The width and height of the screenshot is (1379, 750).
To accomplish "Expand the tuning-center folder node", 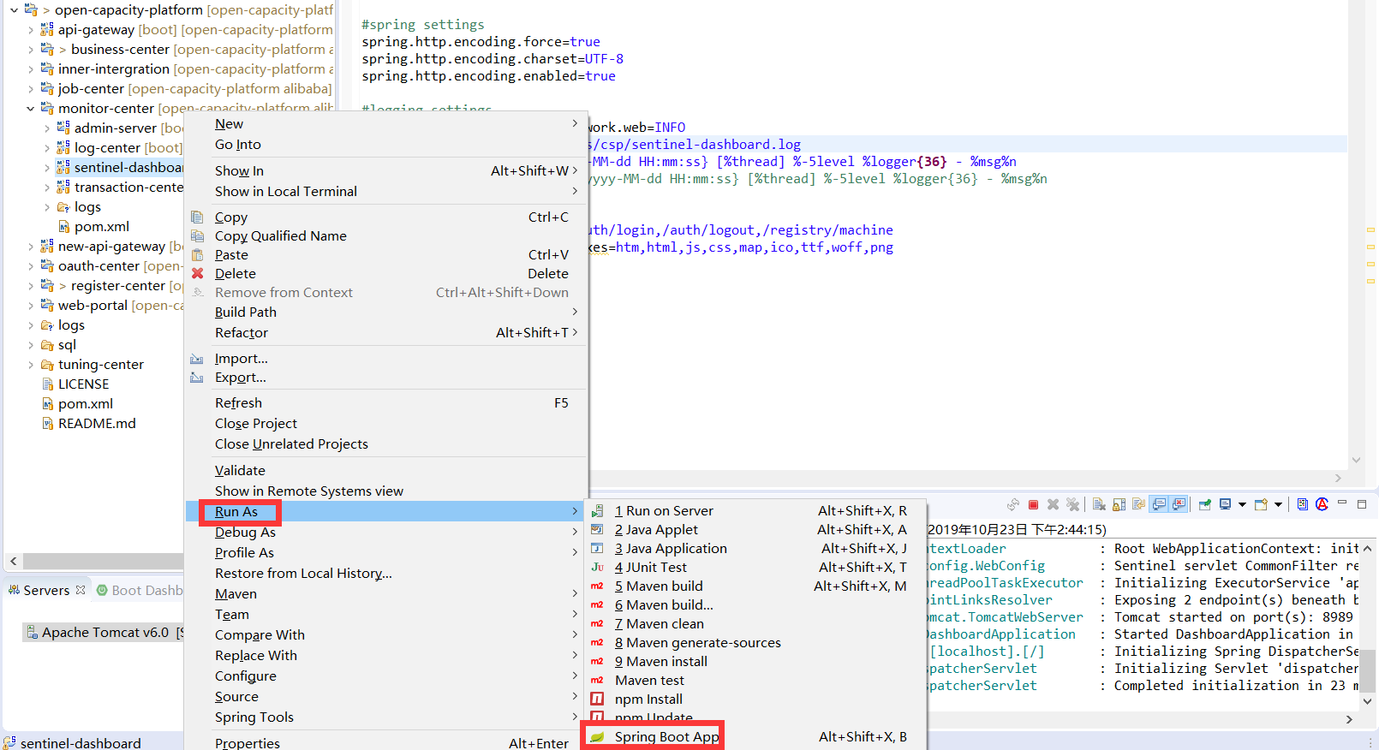I will coord(31,365).
